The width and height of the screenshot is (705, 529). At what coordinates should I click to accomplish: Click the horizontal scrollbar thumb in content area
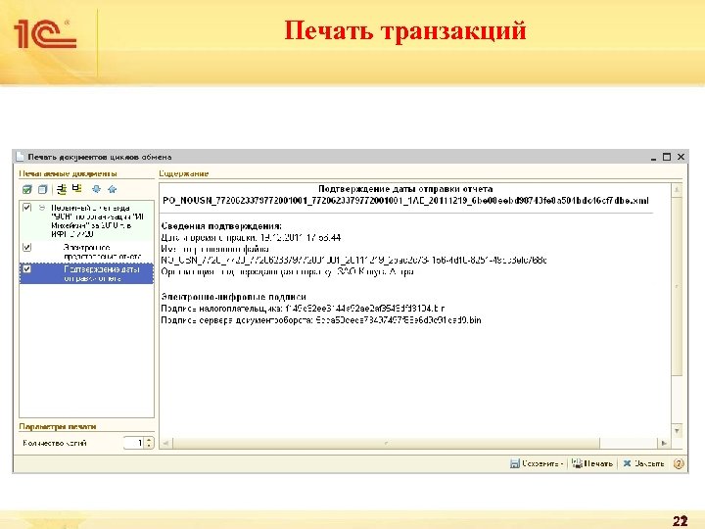click(x=386, y=444)
